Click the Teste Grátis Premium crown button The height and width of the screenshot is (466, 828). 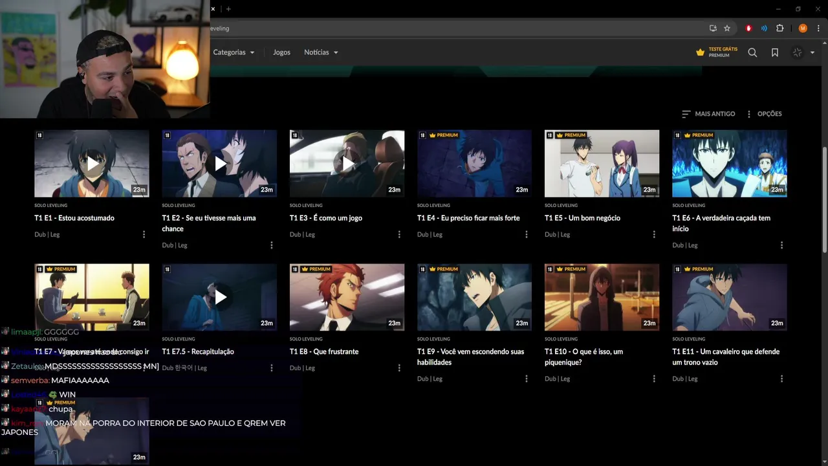click(x=717, y=52)
